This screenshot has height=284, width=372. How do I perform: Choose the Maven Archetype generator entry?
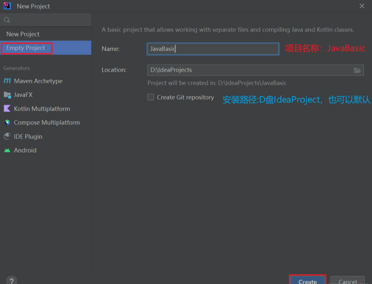pos(38,81)
